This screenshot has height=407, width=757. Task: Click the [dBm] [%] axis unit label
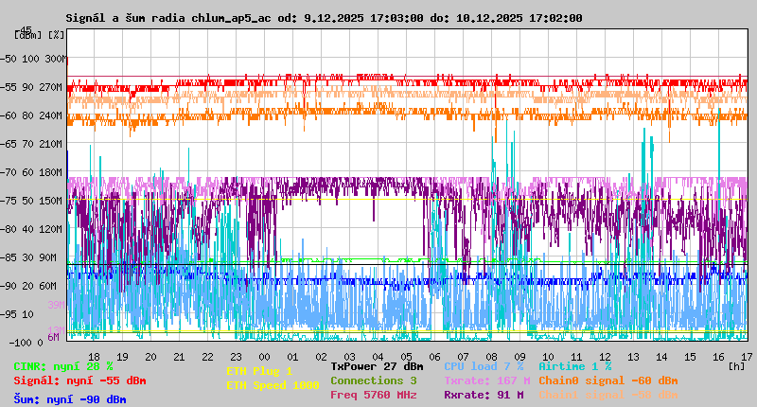click(41, 34)
